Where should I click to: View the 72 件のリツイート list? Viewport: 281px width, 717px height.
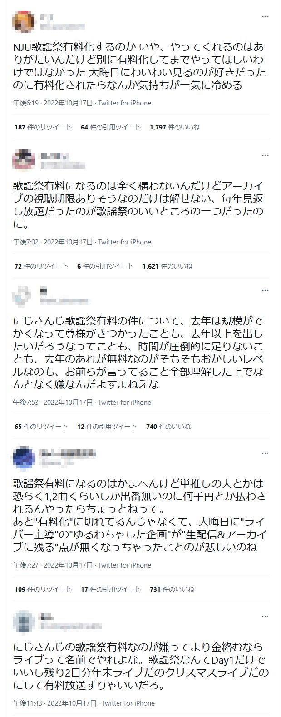point(41,266)
